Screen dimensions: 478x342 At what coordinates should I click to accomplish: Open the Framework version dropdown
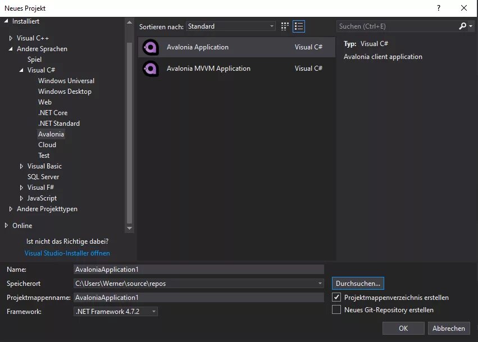[116, 312]
